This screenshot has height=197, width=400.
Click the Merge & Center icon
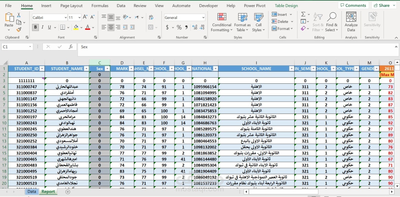(151, 27)
